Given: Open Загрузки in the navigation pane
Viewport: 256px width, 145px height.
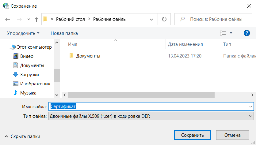Looking at the screenshot, I should 29,75.
